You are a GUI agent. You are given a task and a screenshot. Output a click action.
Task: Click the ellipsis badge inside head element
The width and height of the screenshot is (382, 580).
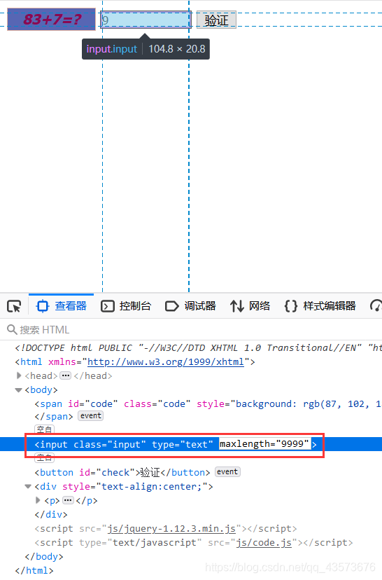pyautogui.click(x=65, y=376)
